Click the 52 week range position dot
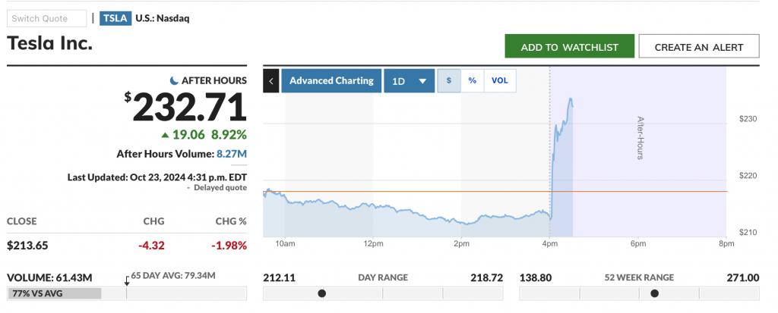This screenshot has width=778, height=313. 654,293
